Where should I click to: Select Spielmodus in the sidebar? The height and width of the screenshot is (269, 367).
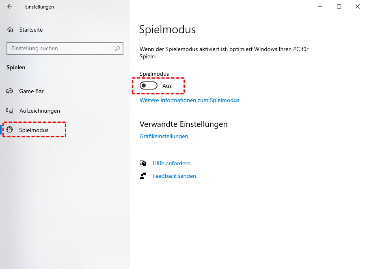(34, 130)
